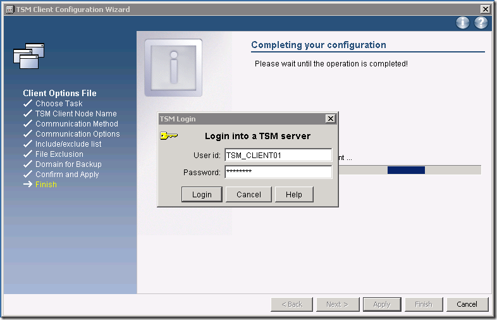Click the large information graphic in wizard panel
The image size is (497, 320).
(173, 68)
